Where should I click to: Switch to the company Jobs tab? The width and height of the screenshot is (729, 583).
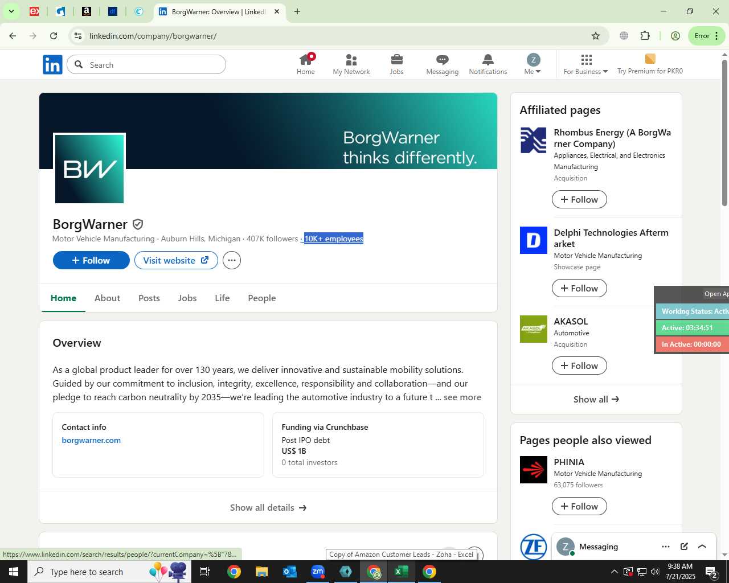coord(187,298)
